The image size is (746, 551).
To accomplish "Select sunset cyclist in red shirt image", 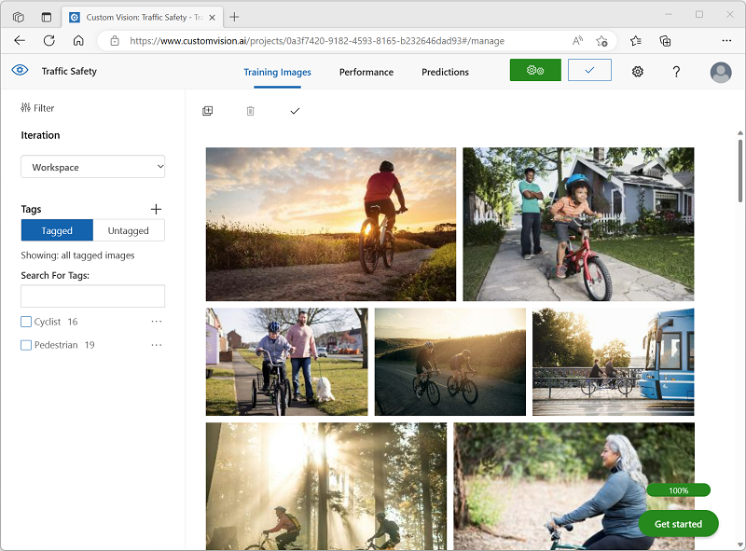I will [x=331, y=224].
